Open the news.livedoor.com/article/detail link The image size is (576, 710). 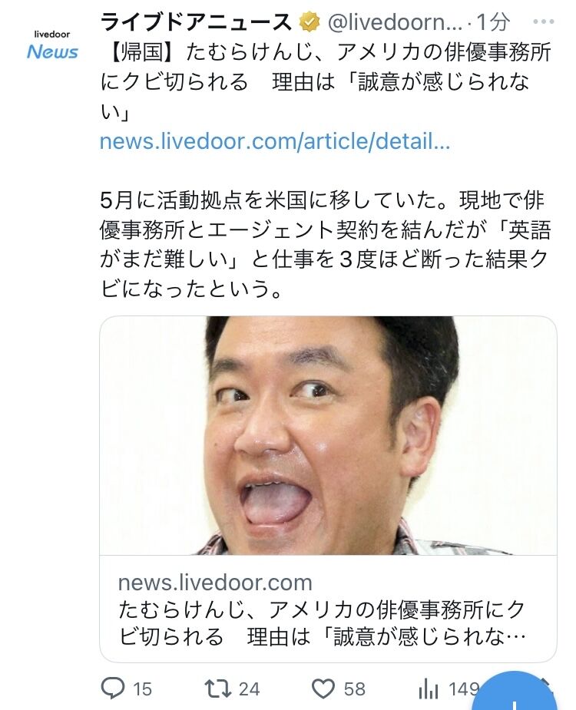[x=275, y=141]
